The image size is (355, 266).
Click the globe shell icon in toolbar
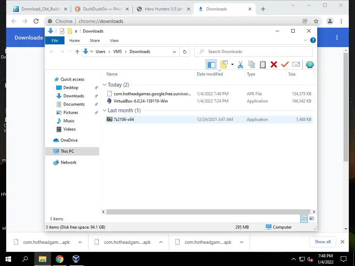[310, 64]
